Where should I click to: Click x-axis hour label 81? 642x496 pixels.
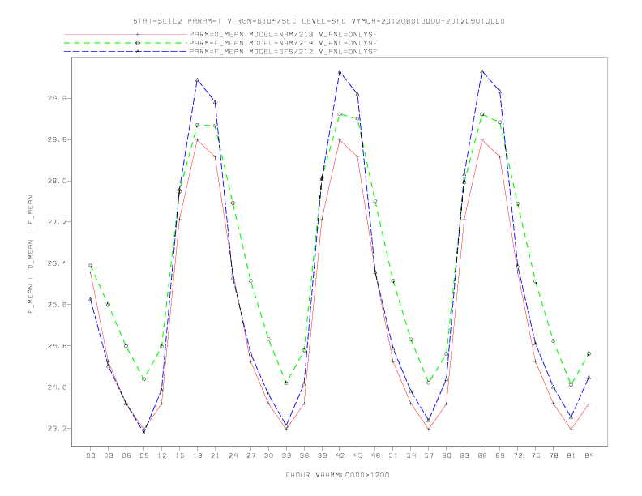pyautogui.click(x=571, y=455)
